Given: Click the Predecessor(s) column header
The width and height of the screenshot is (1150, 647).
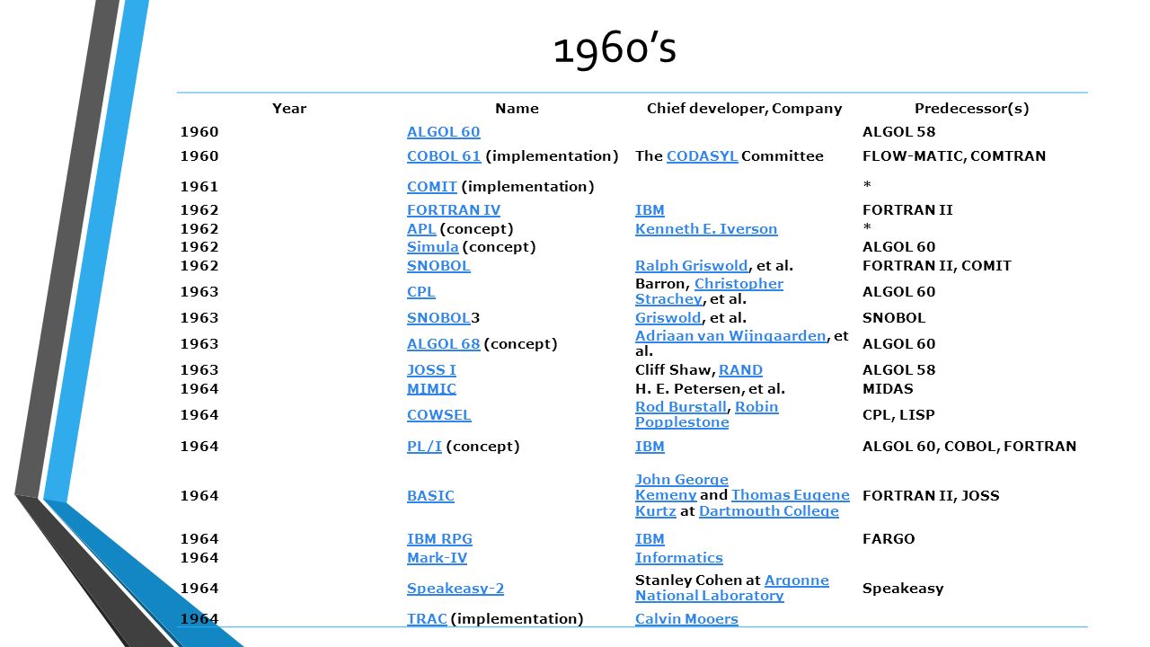Looking at the screenshot, I should (x=972, y=109).
